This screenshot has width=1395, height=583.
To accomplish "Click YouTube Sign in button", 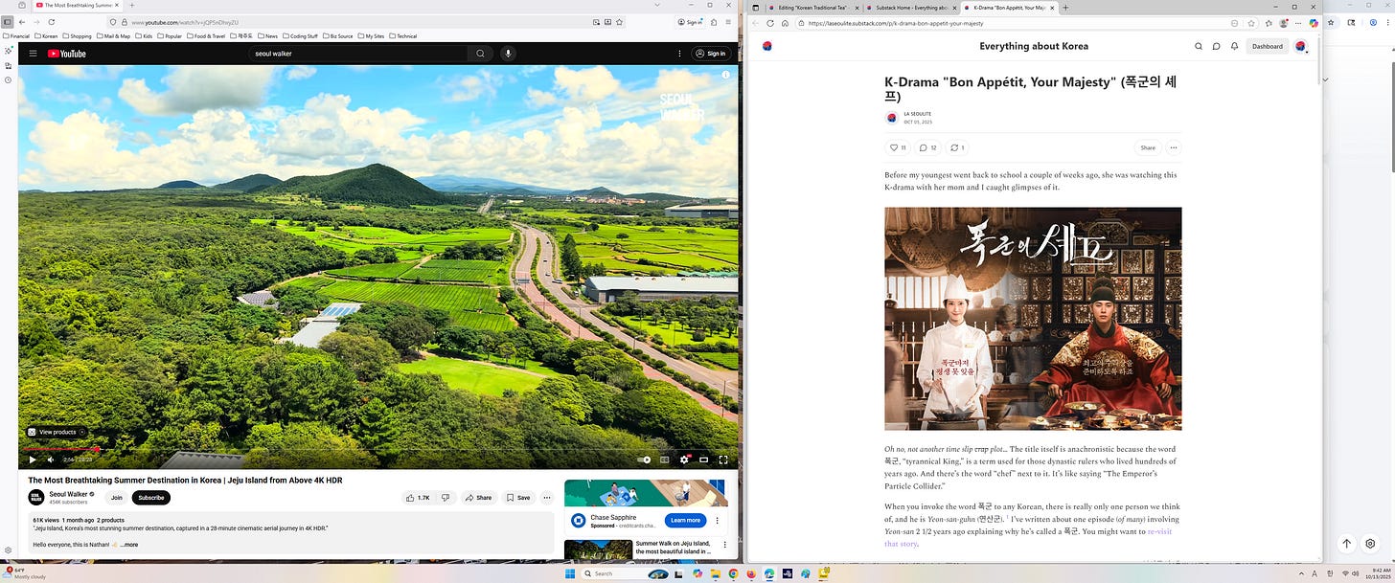I will pyautogui.click(x=711, y=54).
